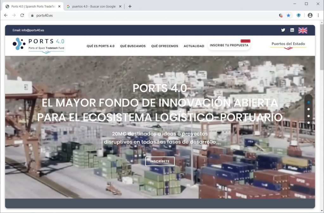
Task: Click the browser forward arrow
Action: [14, 15]
